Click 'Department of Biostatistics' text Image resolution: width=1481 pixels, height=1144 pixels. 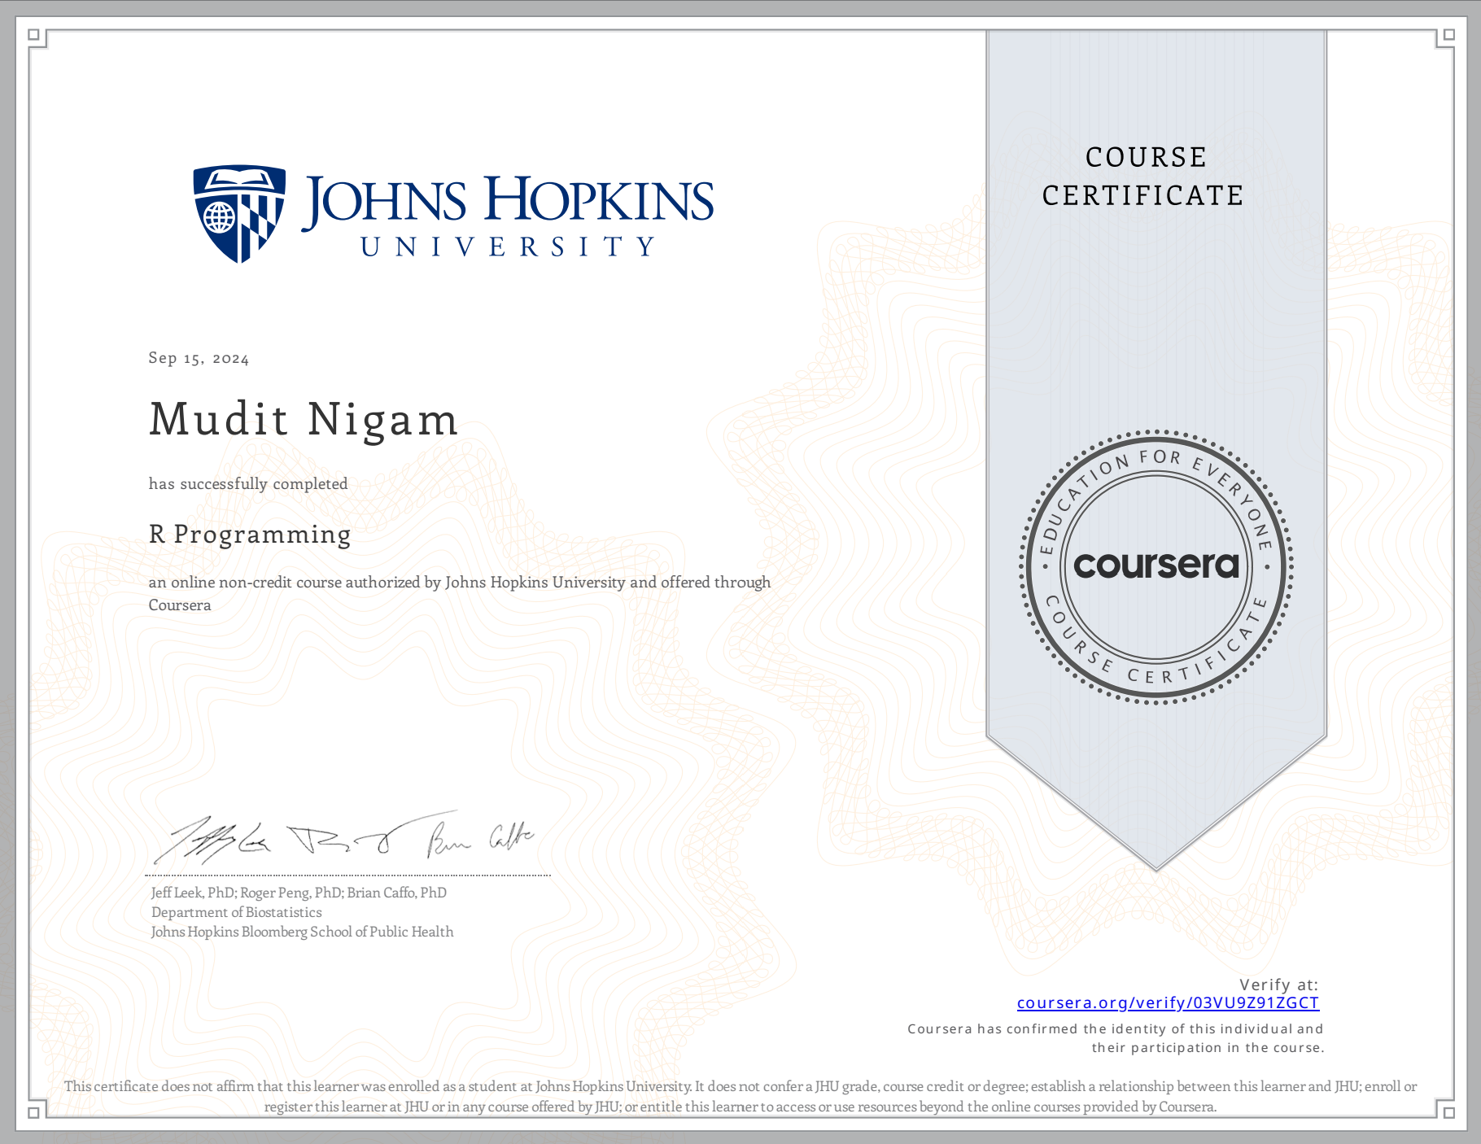coord(236,912)
